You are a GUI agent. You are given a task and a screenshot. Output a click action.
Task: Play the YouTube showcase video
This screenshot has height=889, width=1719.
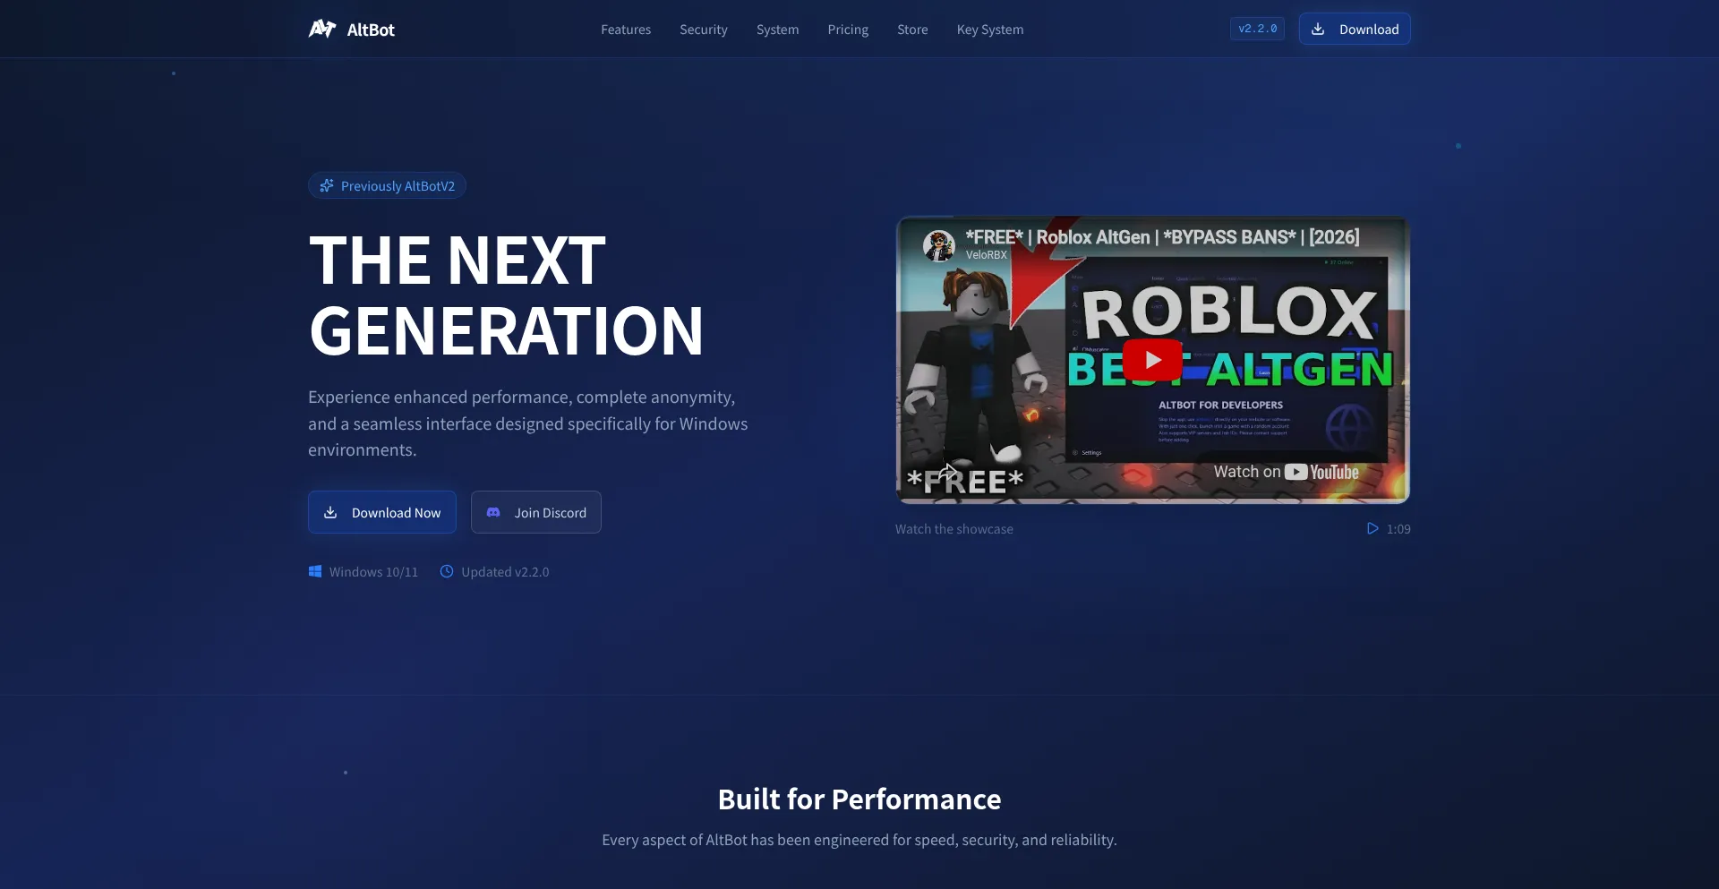[1152, 360]
